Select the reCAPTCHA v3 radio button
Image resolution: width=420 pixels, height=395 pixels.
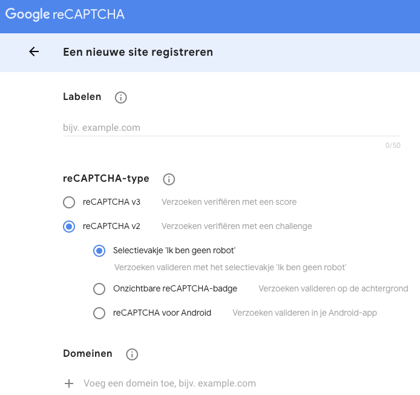(69, 202)
